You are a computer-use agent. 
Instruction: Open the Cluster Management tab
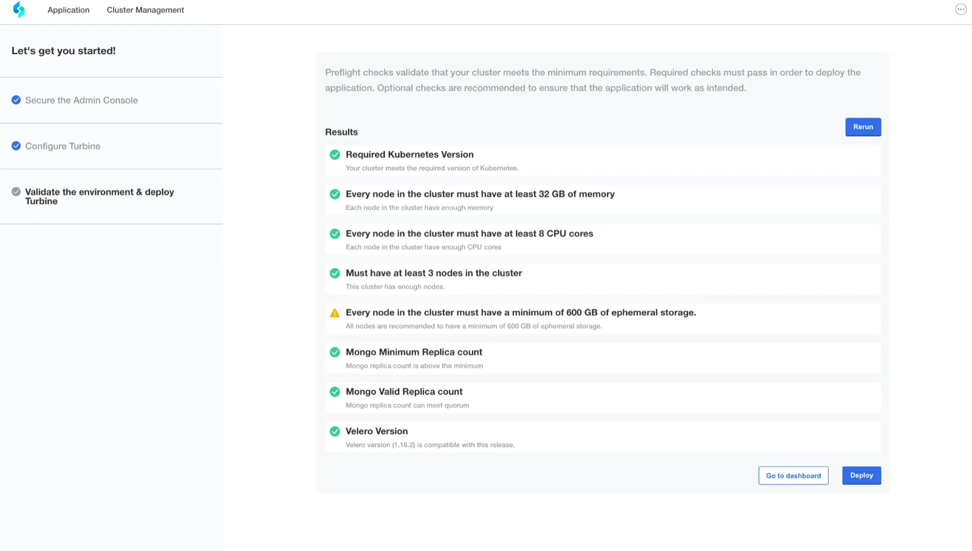[x=145, y=10]
